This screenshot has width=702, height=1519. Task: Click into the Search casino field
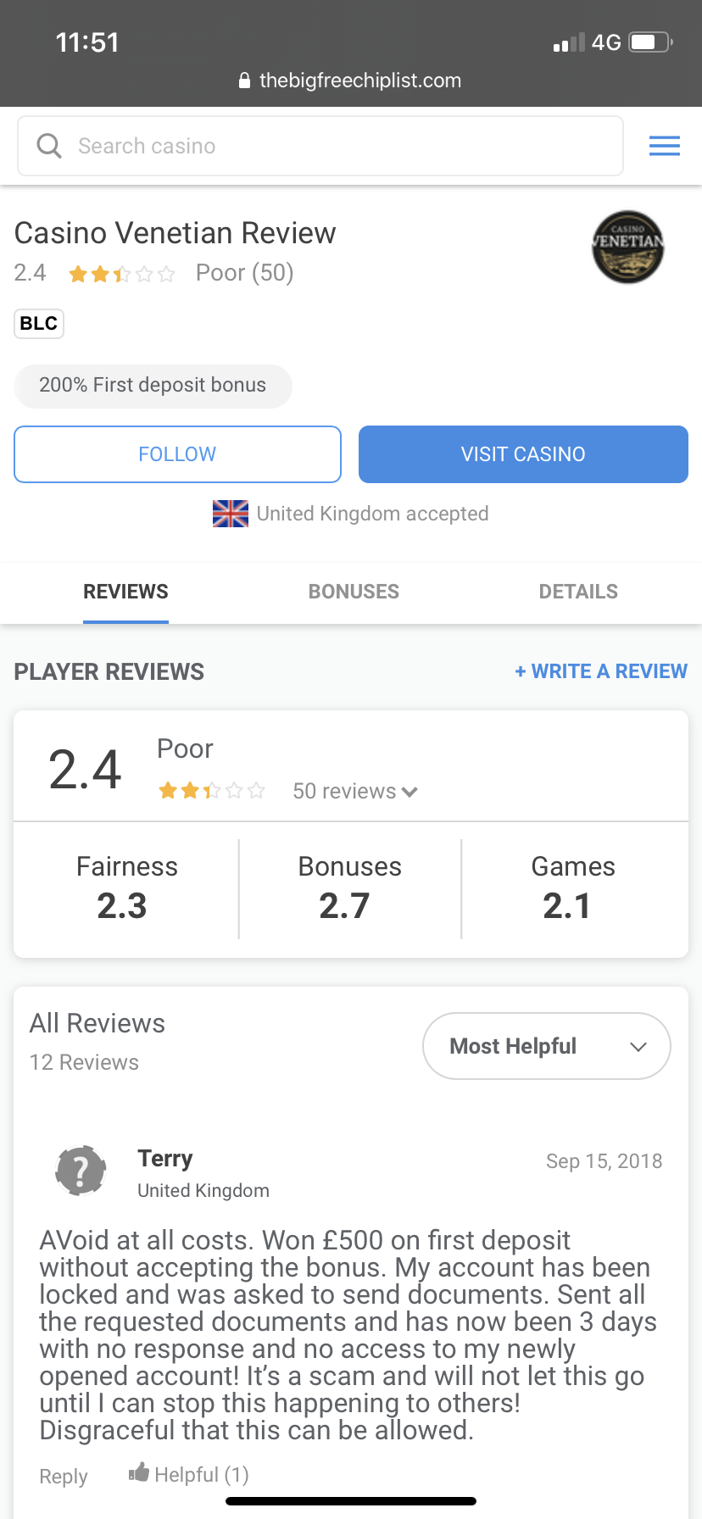click(339, 146)
